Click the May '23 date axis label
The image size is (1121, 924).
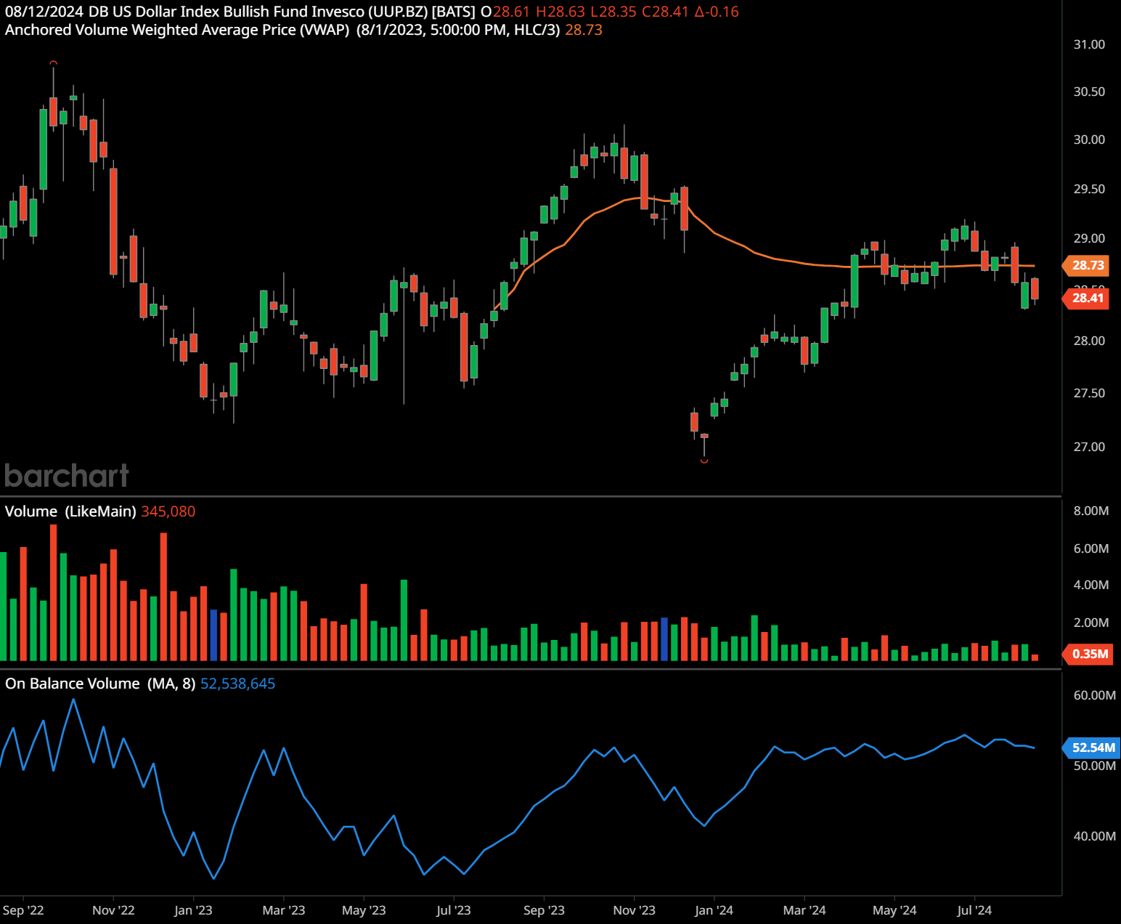pyautogui.click(x=364, y=910)
